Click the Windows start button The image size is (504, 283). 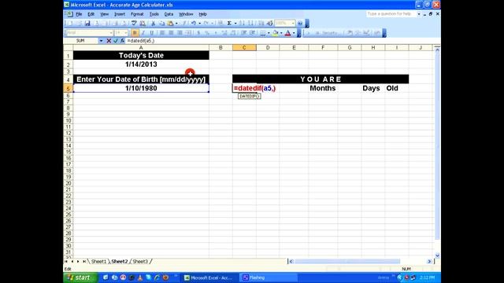(80, 277)
